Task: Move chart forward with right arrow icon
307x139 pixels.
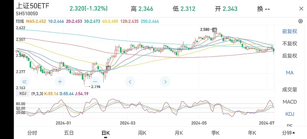Action: pyautogui.click(x=165, y=81)
